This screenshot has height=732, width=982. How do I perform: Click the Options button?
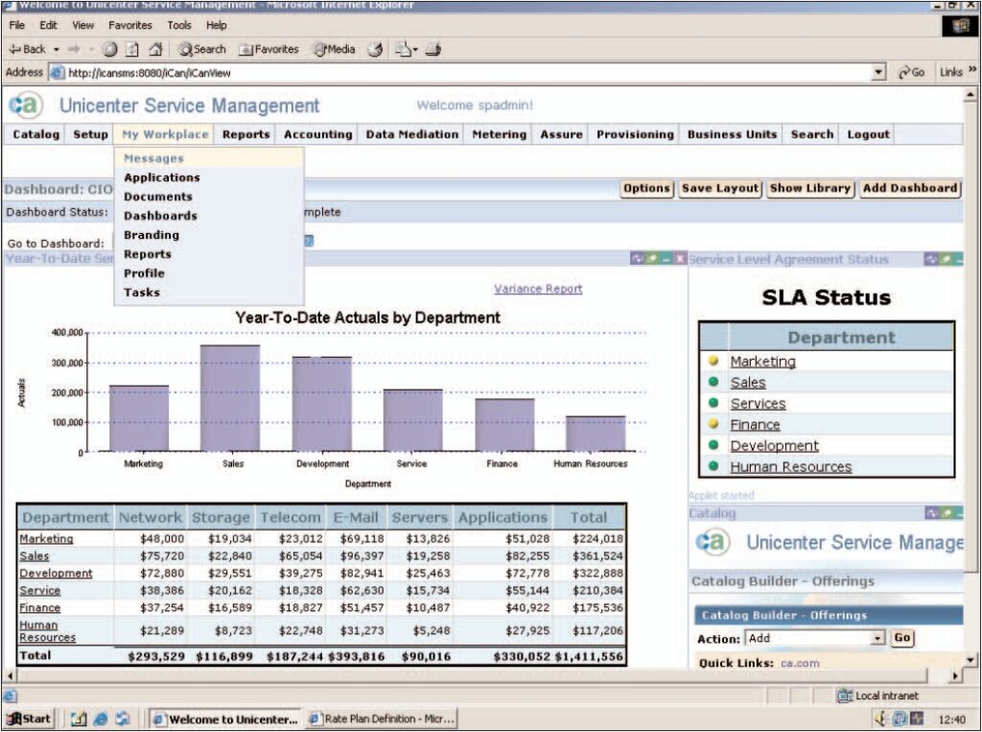pos(647,188)
